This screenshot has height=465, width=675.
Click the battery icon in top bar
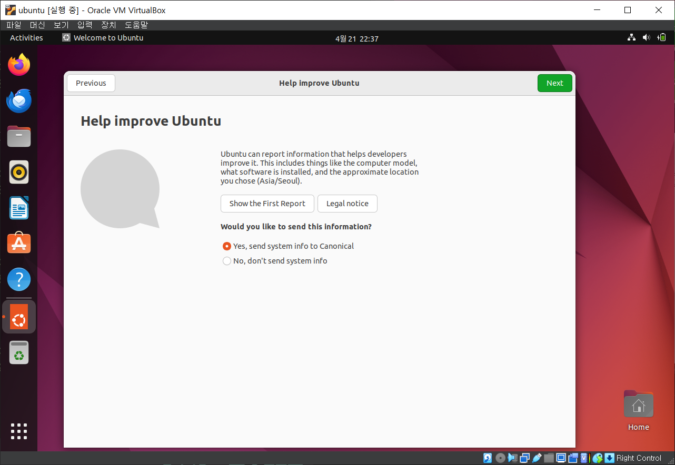[662, 38]
